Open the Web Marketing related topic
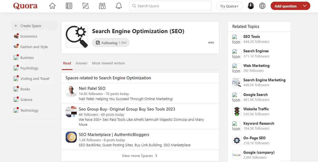 pyautogui.click(x=256, y=66)
